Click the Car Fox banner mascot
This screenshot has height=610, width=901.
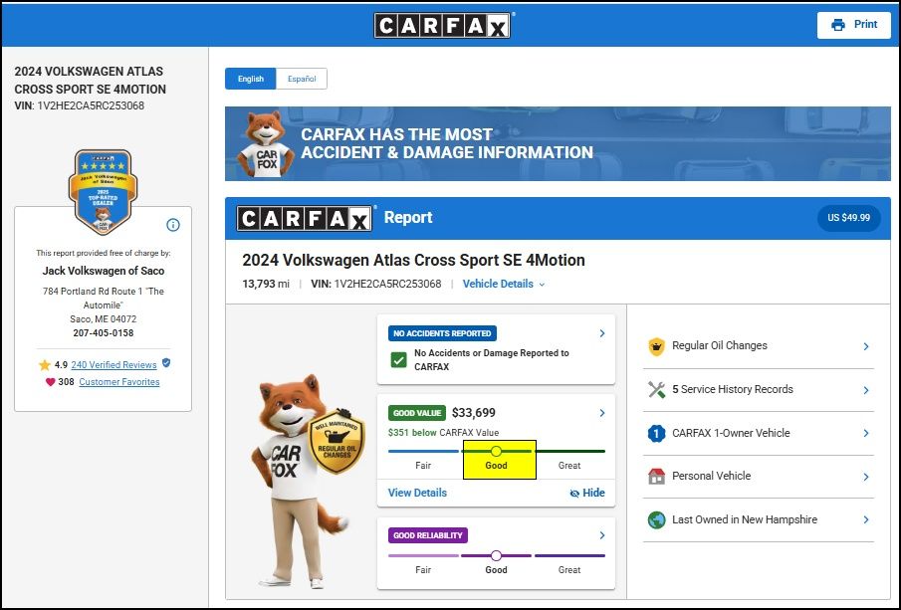pyautogui.click(x=266, y=144)
